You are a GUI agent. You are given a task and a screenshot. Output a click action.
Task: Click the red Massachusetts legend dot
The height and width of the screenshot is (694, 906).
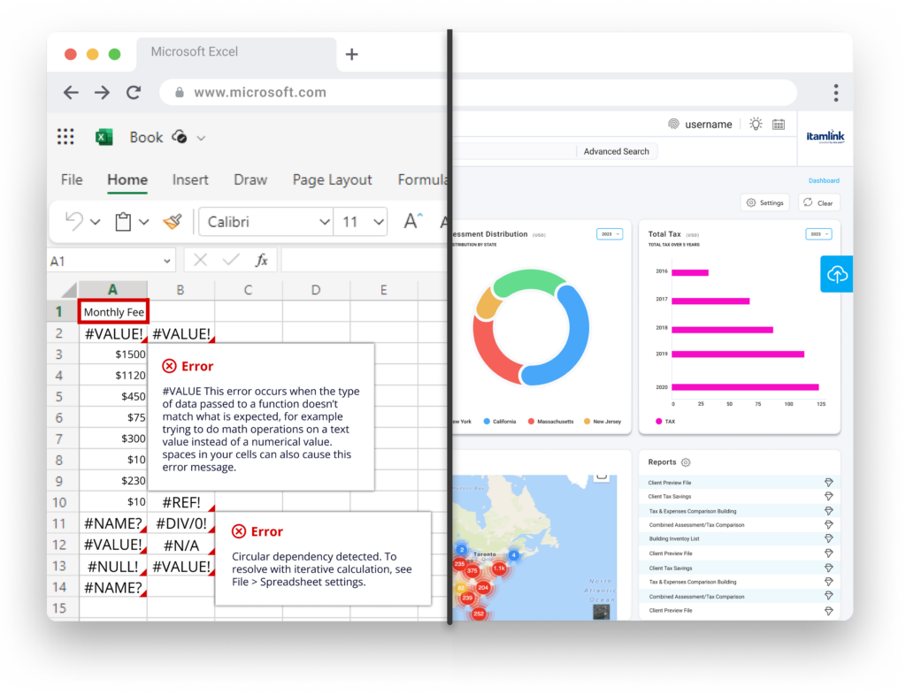point(531,422)
